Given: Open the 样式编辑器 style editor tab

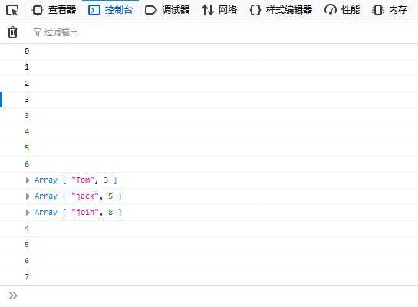Looking at the screenshot, I should [281, 10].
